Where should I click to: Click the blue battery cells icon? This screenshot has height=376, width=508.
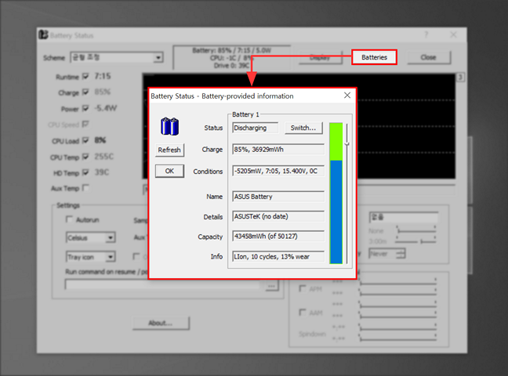tap(169, 127)
